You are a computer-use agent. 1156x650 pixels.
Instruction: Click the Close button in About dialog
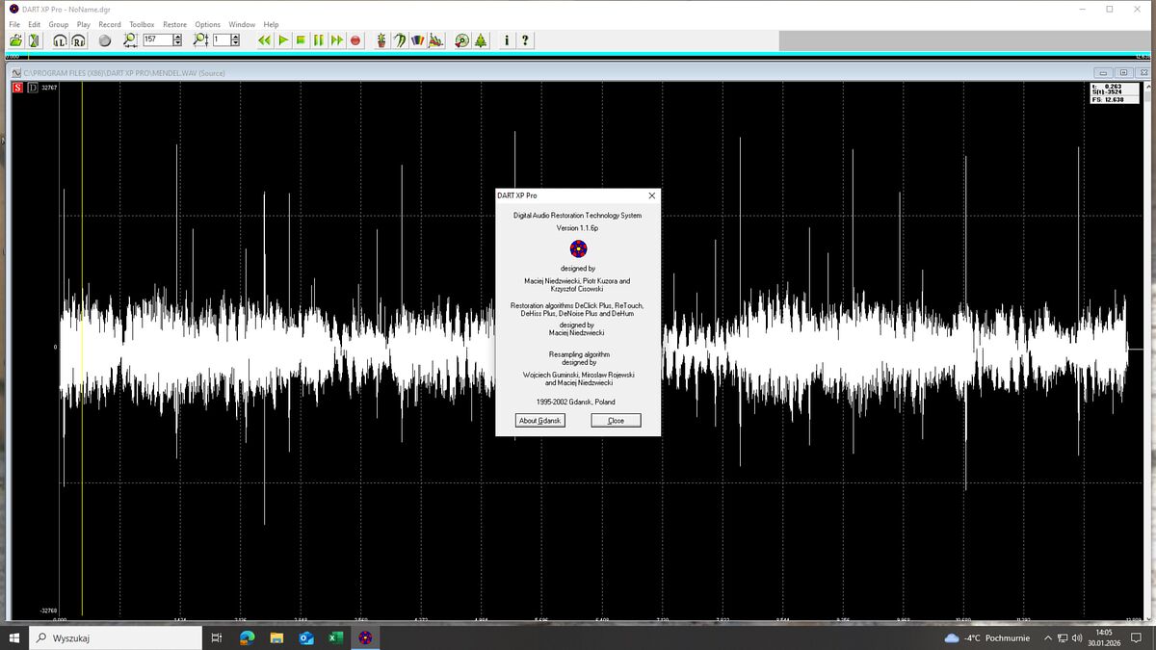[616, 421]
